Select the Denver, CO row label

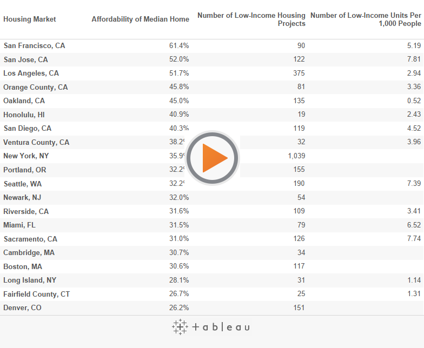point(23,308)
